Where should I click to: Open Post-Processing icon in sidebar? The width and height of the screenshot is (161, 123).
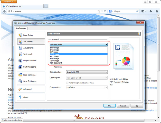click(x=20, y=67)
